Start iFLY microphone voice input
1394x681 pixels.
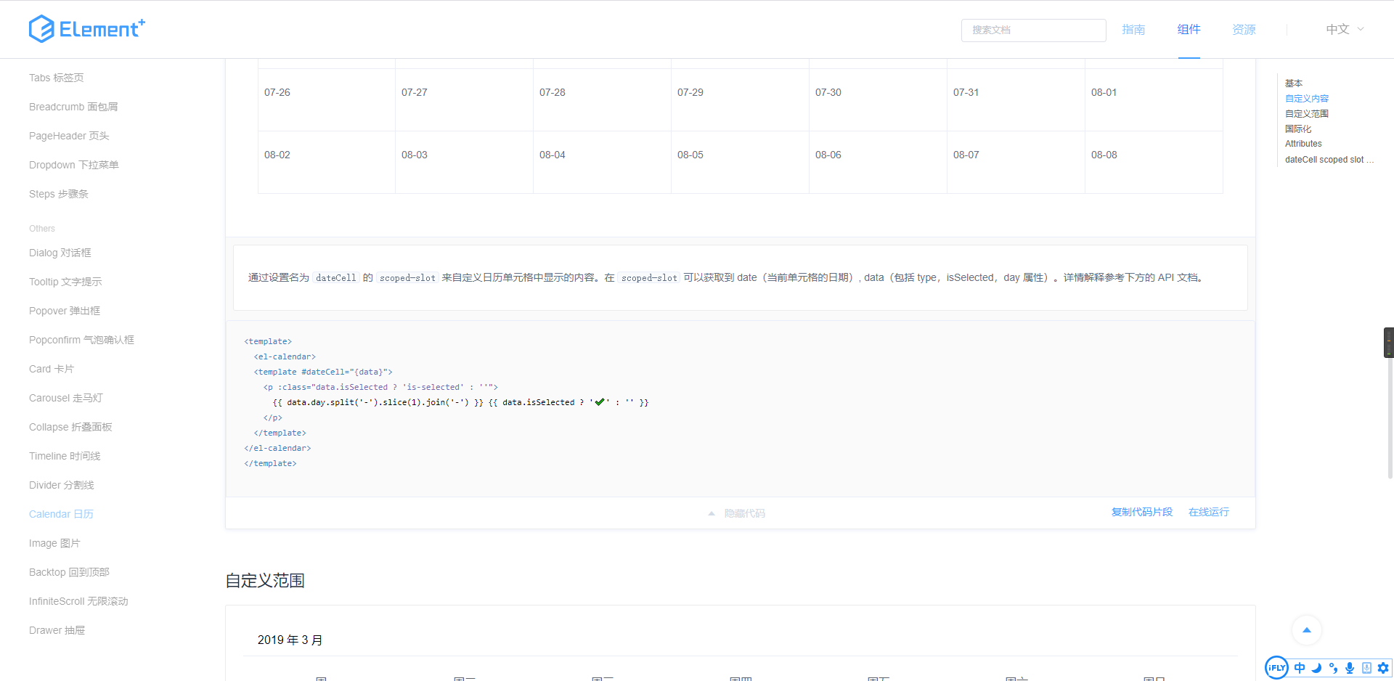pos(1350,668)
